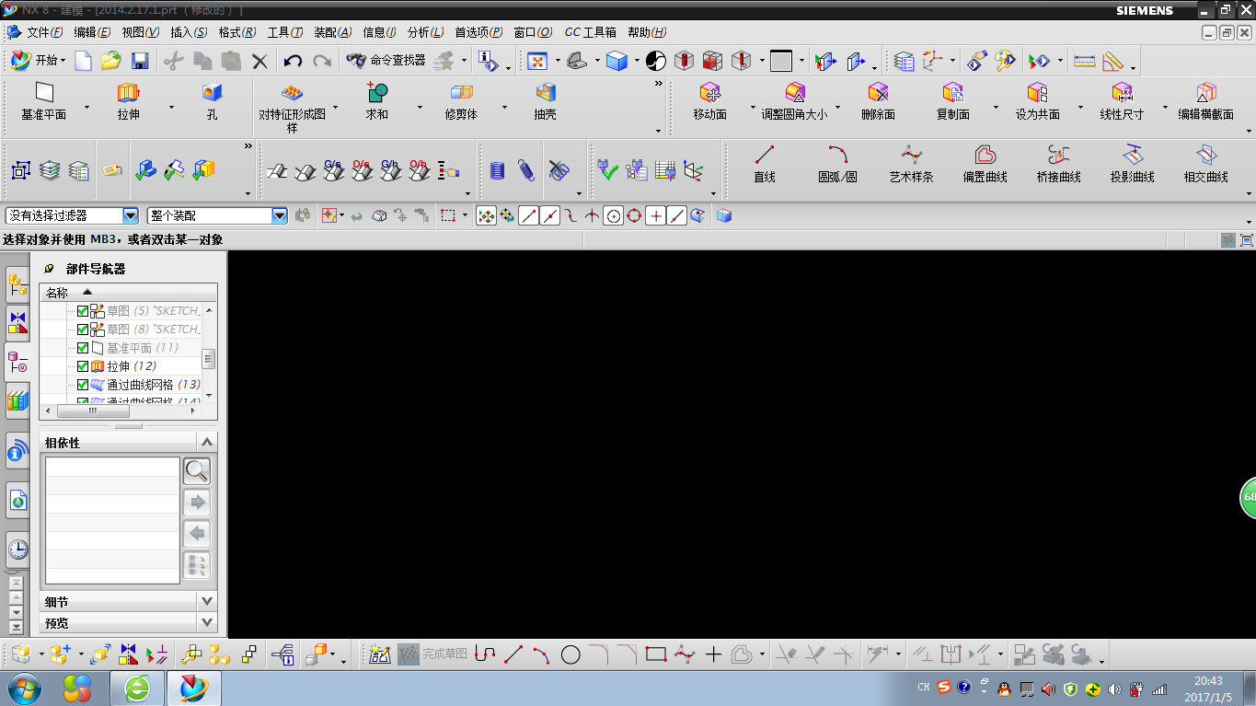
Task: Open the 编辑(E) menu
Action: (93, 32)
